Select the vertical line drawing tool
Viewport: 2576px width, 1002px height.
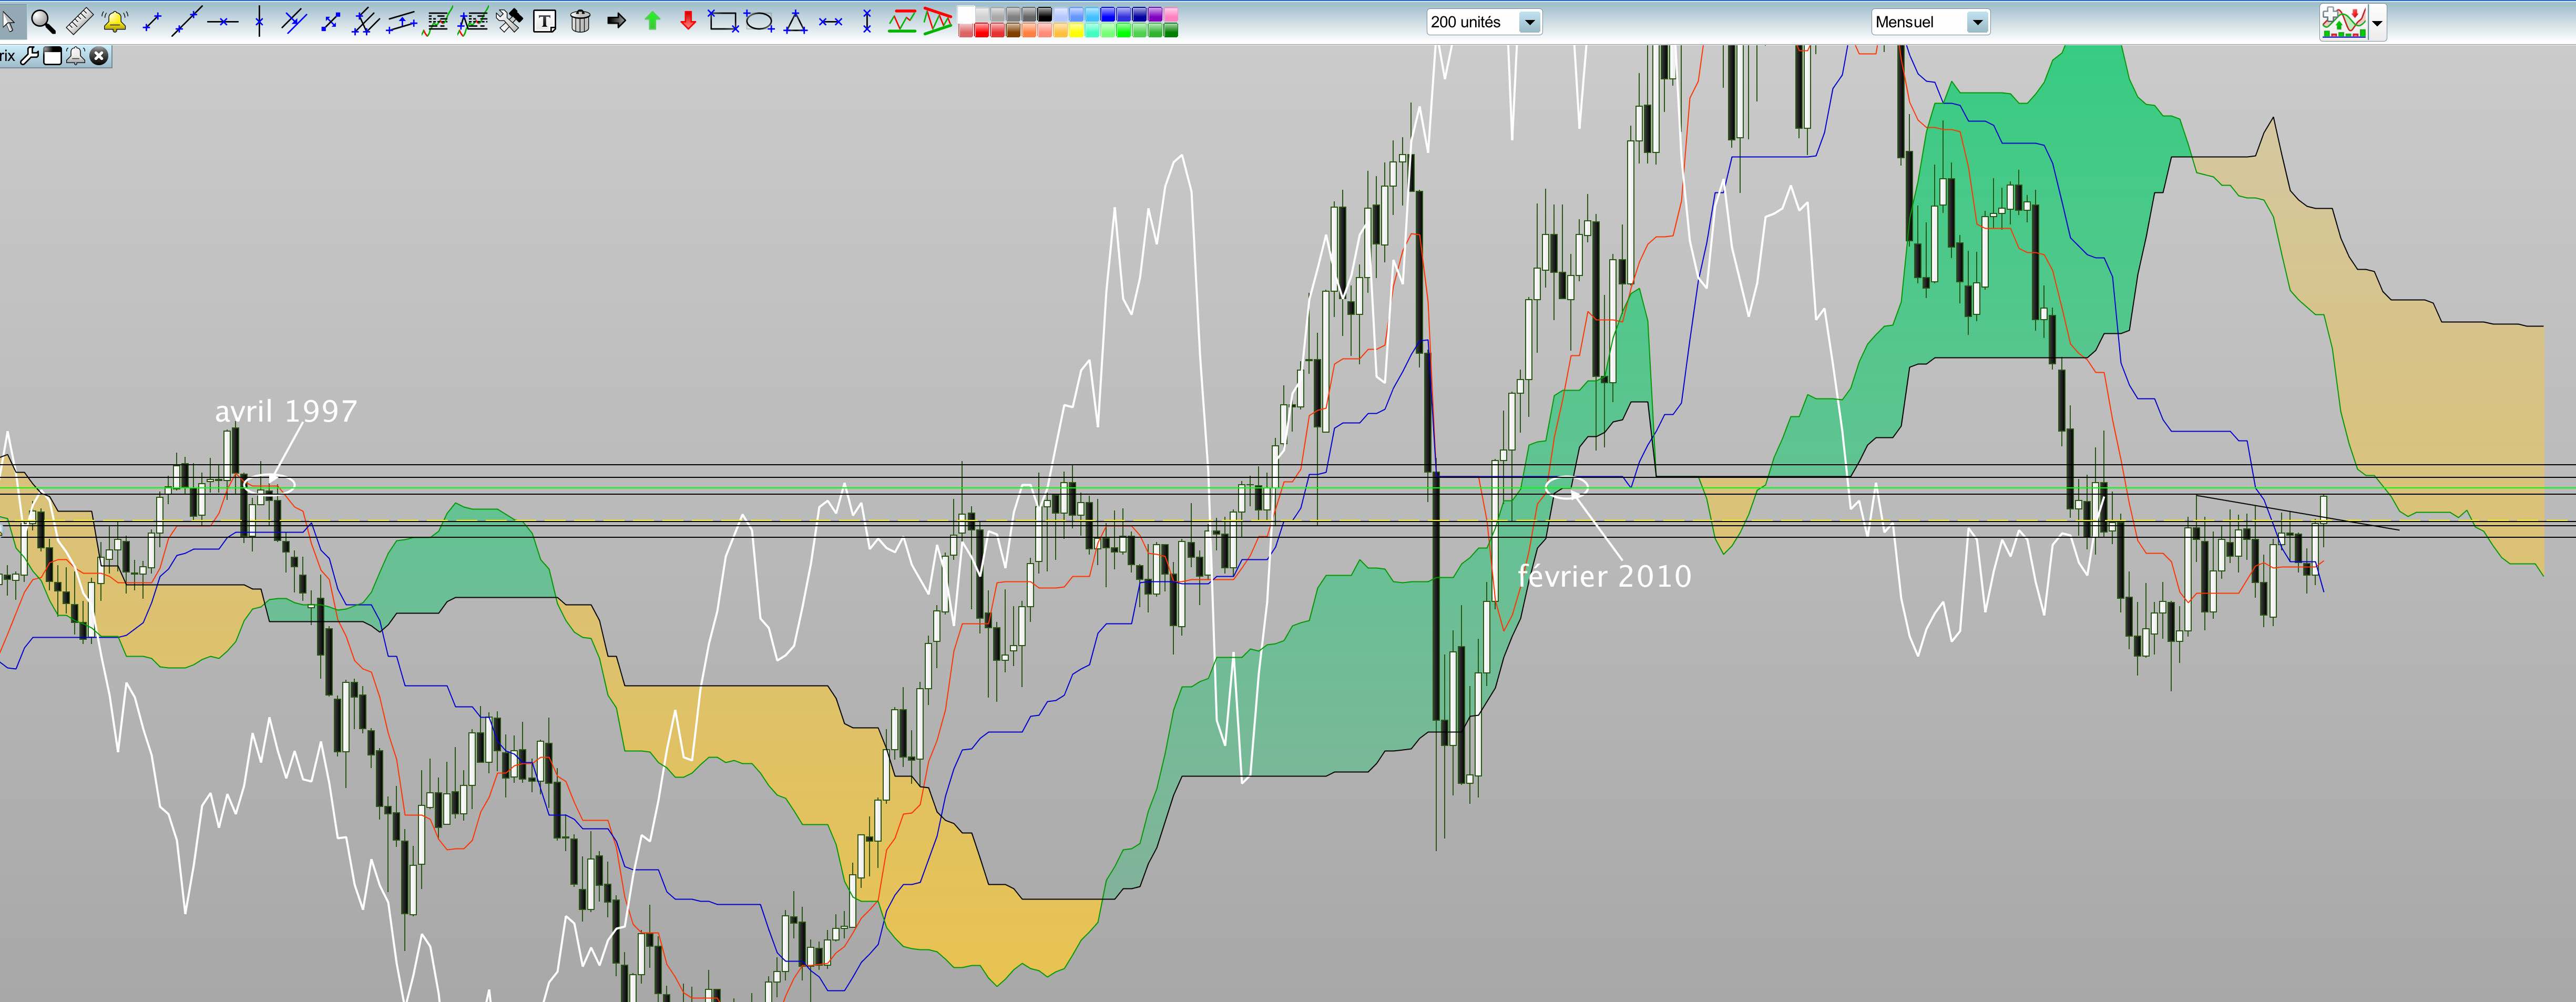point(259,21)
